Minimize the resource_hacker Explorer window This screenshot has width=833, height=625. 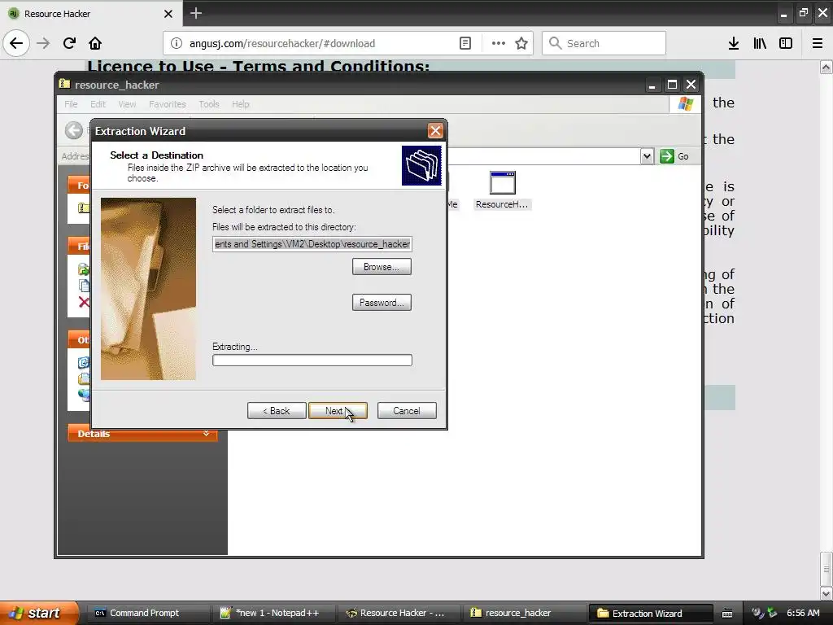click(652, 85)
